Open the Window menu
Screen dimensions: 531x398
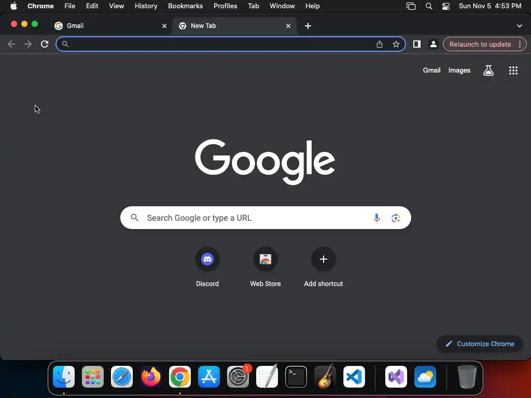[x=282, y=6]
